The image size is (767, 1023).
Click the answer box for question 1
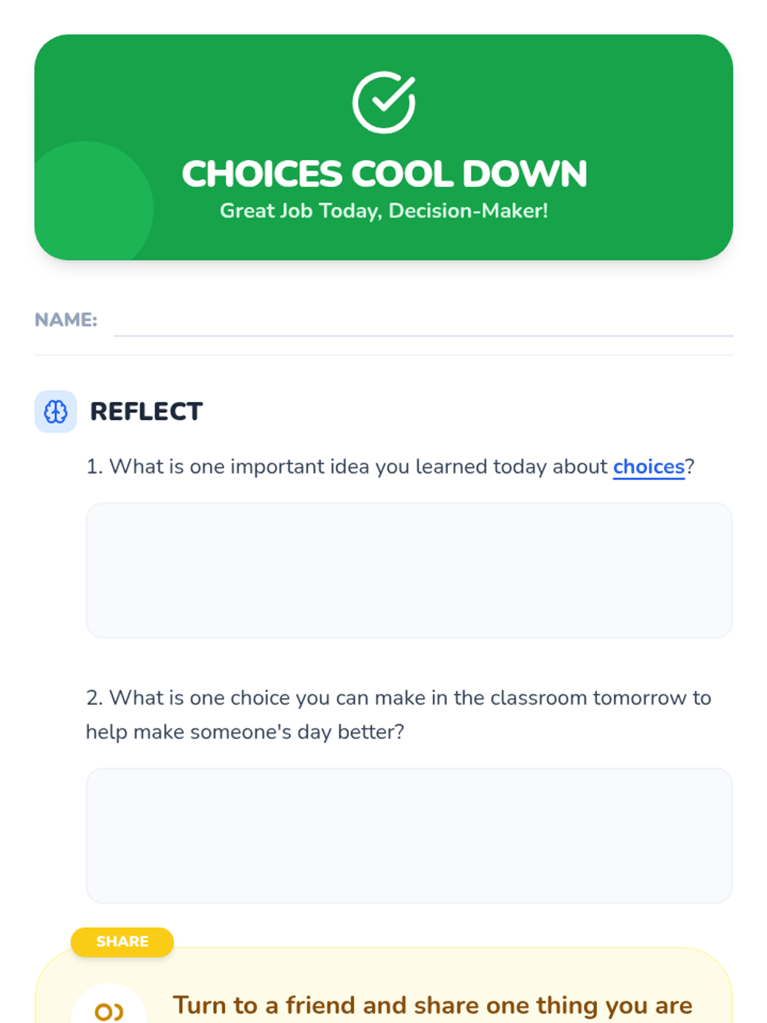coord(409,570)
